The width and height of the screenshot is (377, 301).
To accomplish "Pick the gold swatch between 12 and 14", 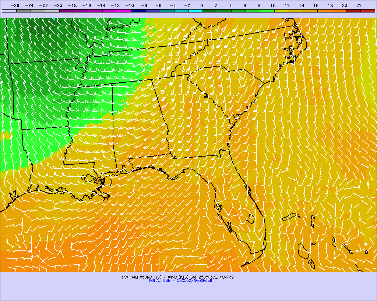I will pyautogui.click(x=296, y=11).
